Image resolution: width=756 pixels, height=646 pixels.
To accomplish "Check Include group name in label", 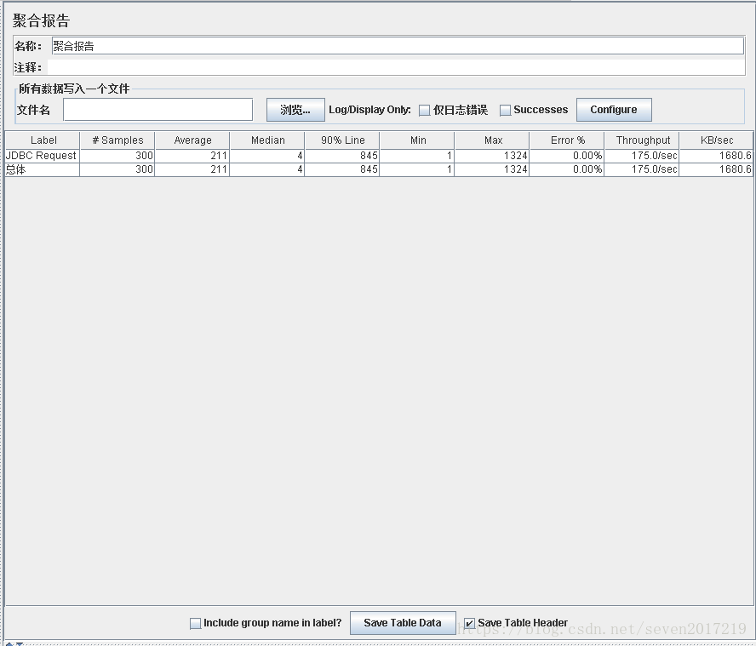I will click(195, 623).
